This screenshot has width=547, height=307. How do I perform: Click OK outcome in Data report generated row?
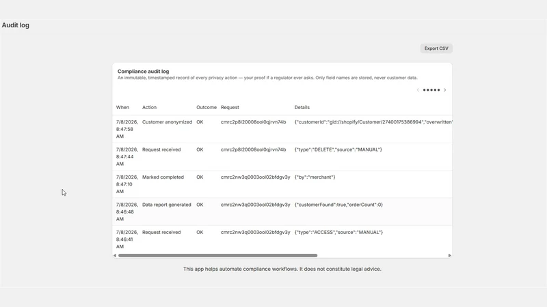(200, 205)
